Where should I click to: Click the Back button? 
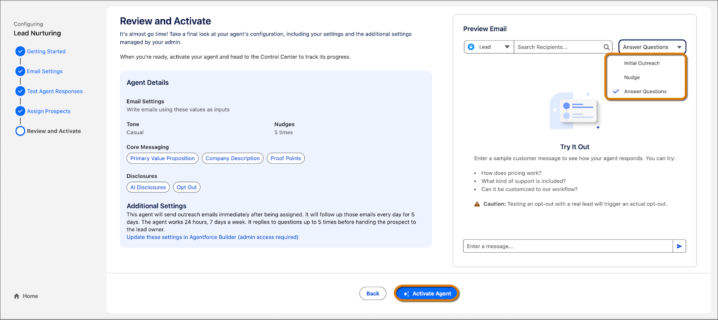pos(372,294)
